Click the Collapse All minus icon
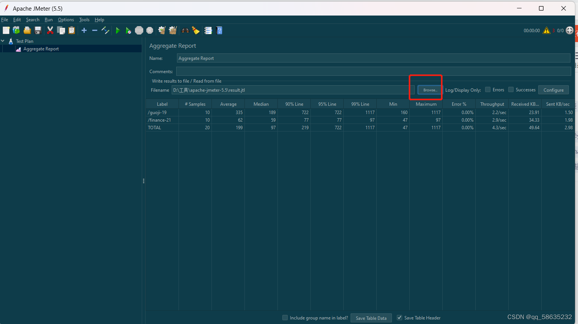Viewport: 578px width, 324px height. (x=95, y=30)
